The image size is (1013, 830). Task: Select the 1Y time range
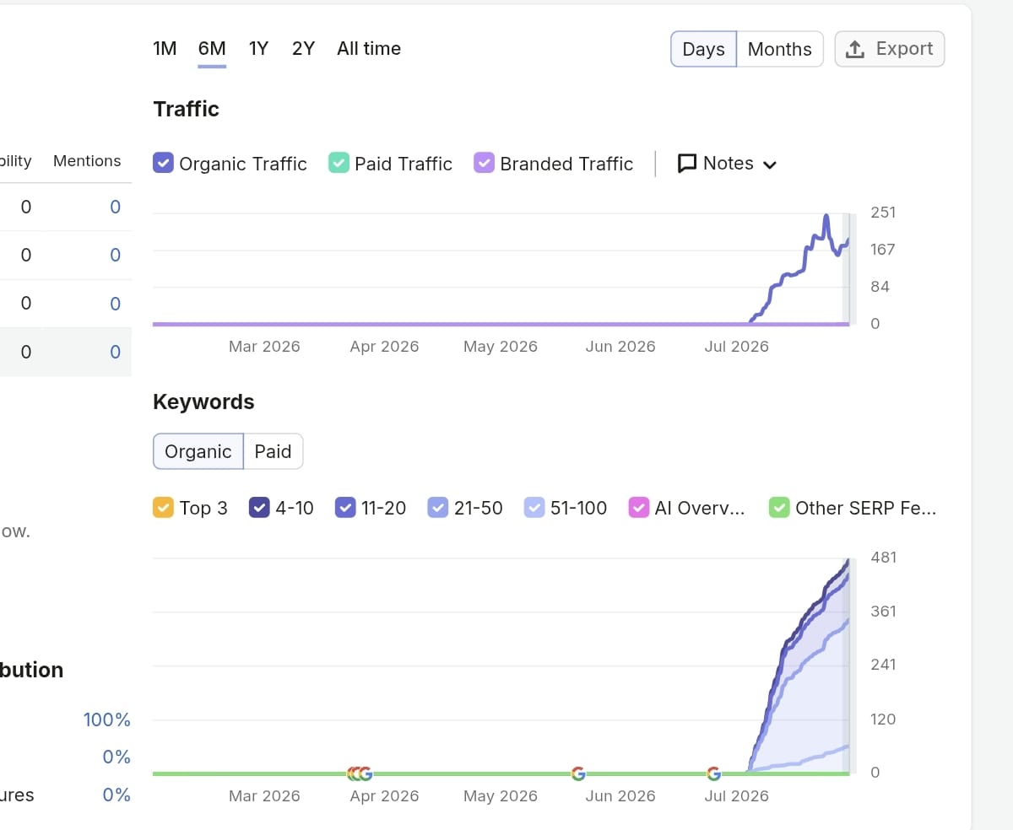258,49
